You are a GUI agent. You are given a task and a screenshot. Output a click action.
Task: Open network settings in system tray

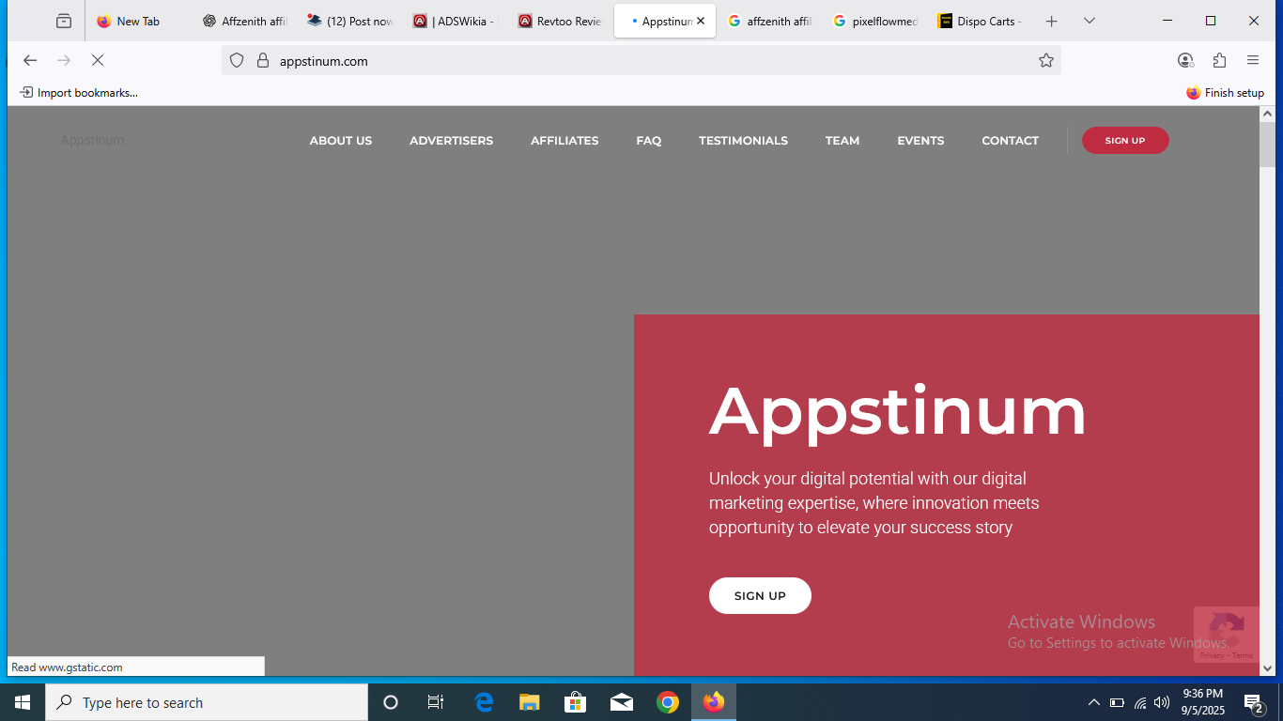click(x=1140, y=702)
